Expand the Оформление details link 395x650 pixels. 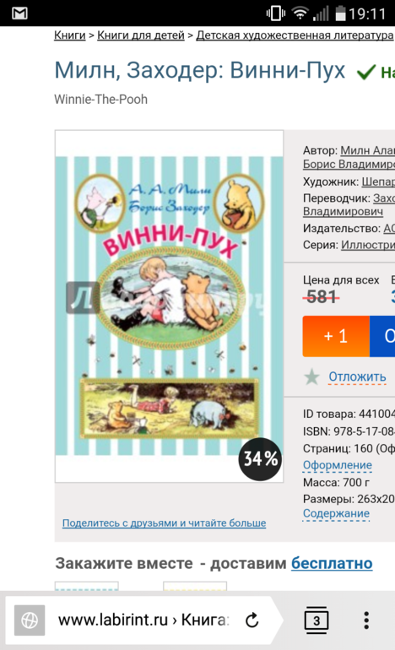[338, 465]
